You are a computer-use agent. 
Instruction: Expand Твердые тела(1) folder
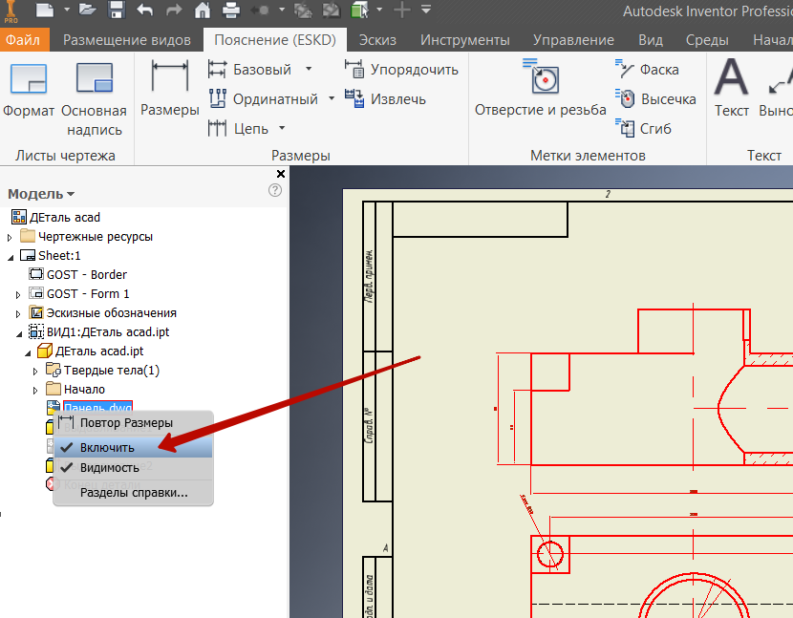(35, 372)
